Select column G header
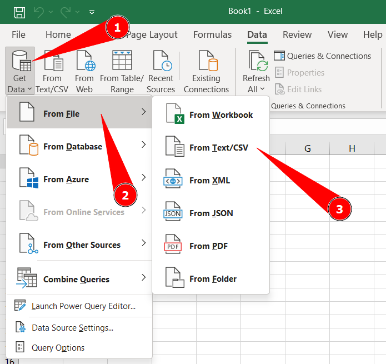Image resolution: width=386 pixels, height=364 pixels. click(307, 148)
